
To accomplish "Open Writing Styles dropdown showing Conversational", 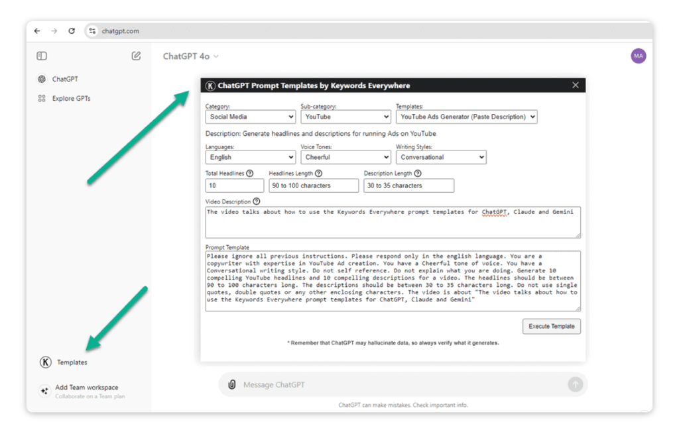I will [441, 157].
